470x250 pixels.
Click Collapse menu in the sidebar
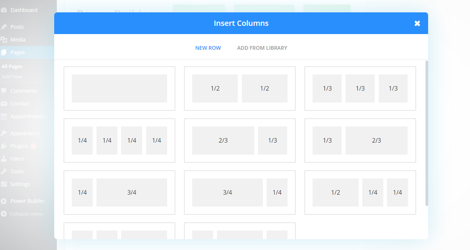(x=26, y=214)
